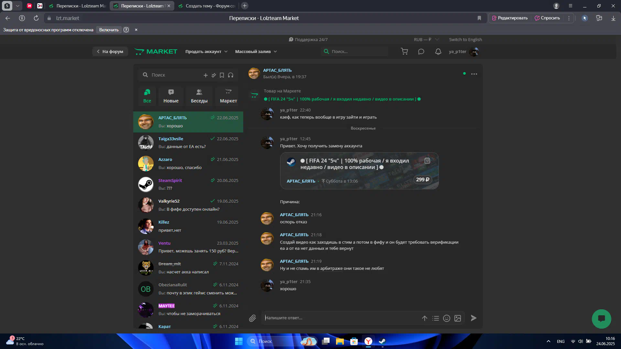Reload the page
Screen dimensions: 621x349
[36, 18]
